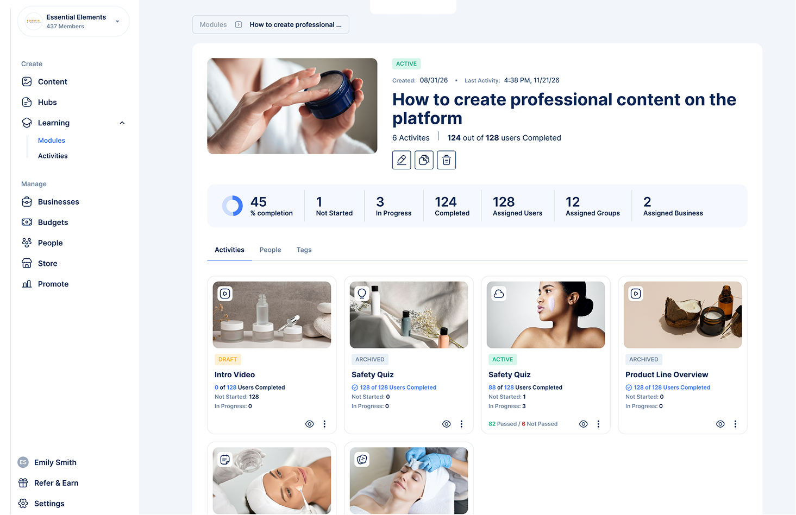The image size is (796, 515).
Task: Open Budgets money icon
Action: [27, 222]
